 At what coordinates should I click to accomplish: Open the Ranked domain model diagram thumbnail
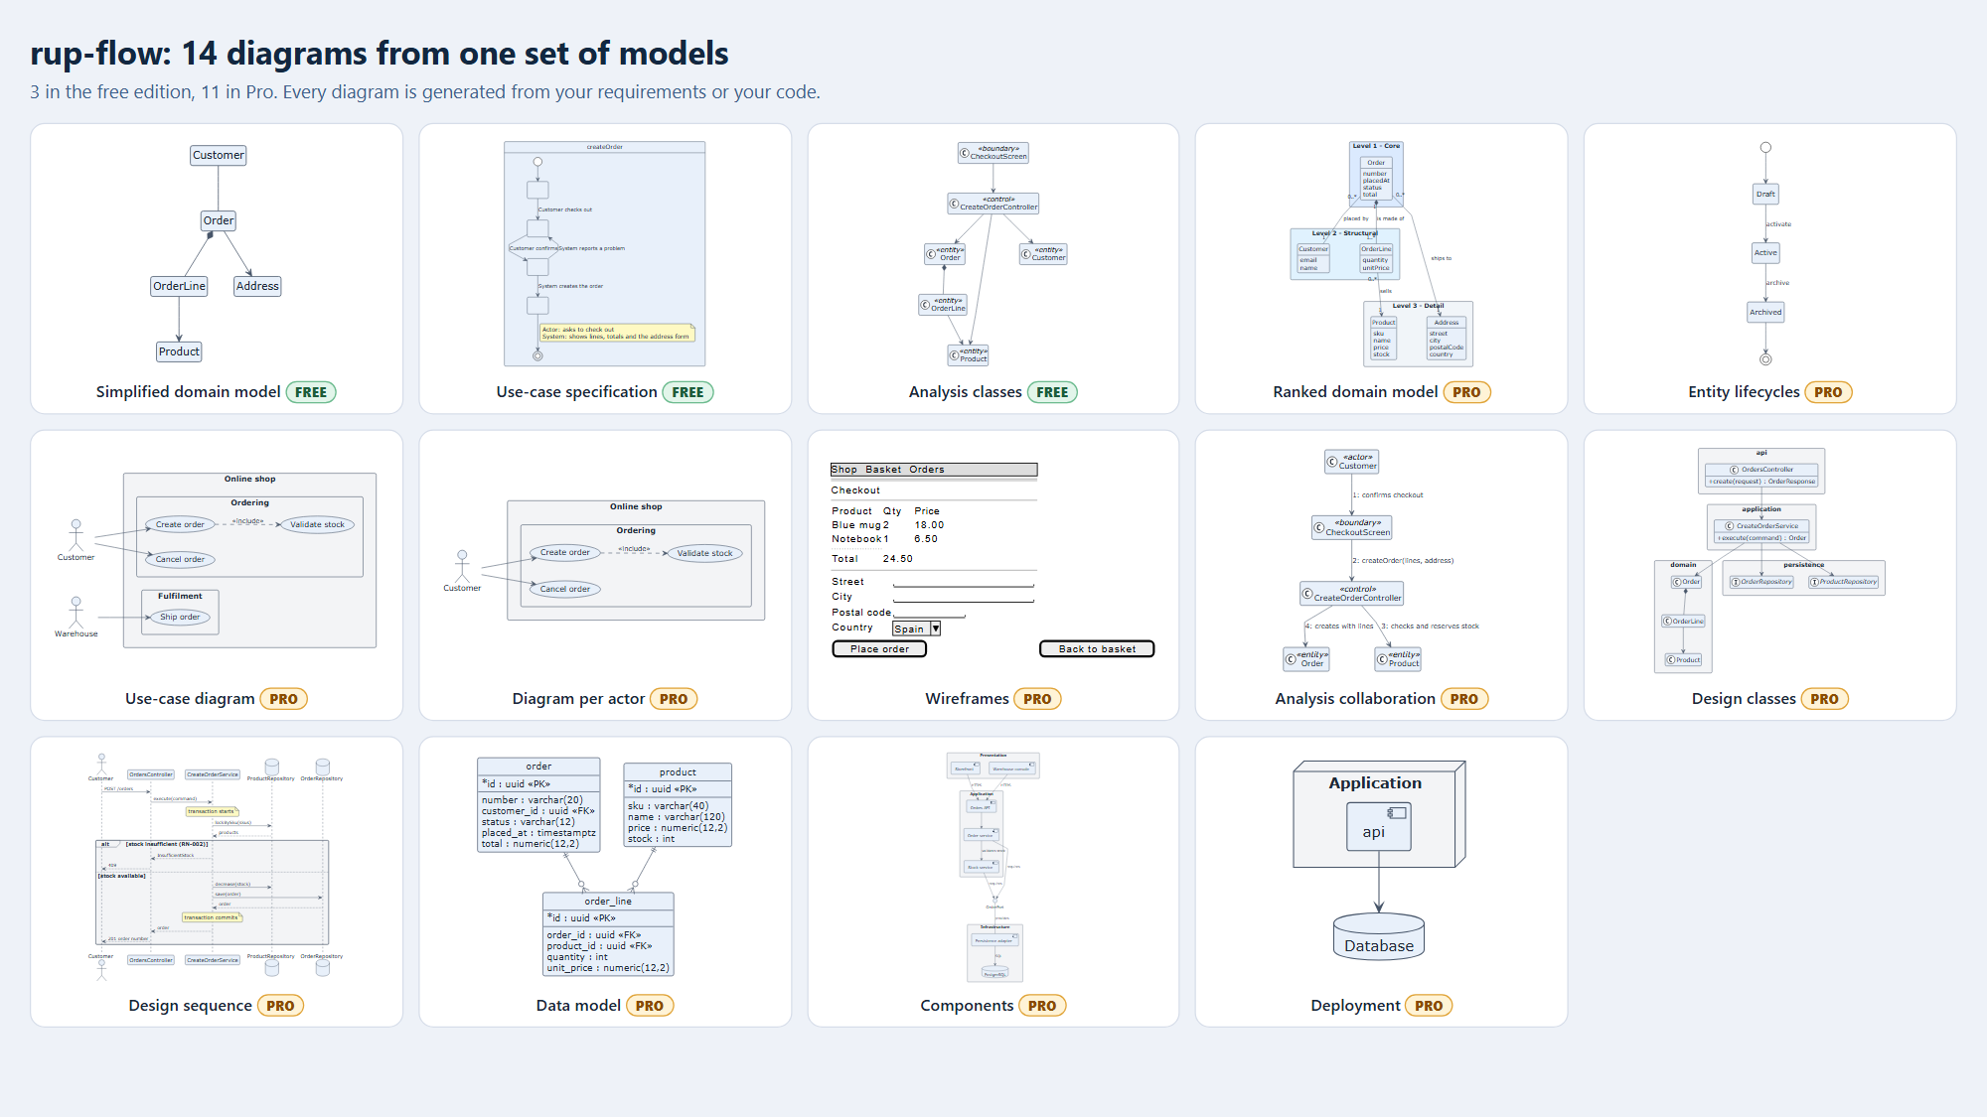click(x=1381, y=253)
